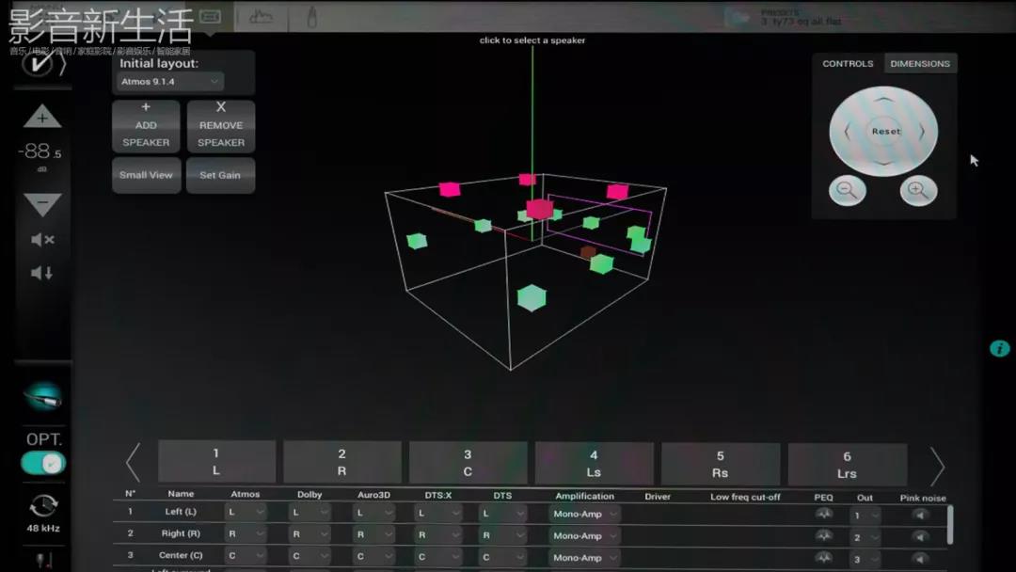Click the Left (L) speaker name
This screenshot has width=1016, height=572.
coord(181,511)
